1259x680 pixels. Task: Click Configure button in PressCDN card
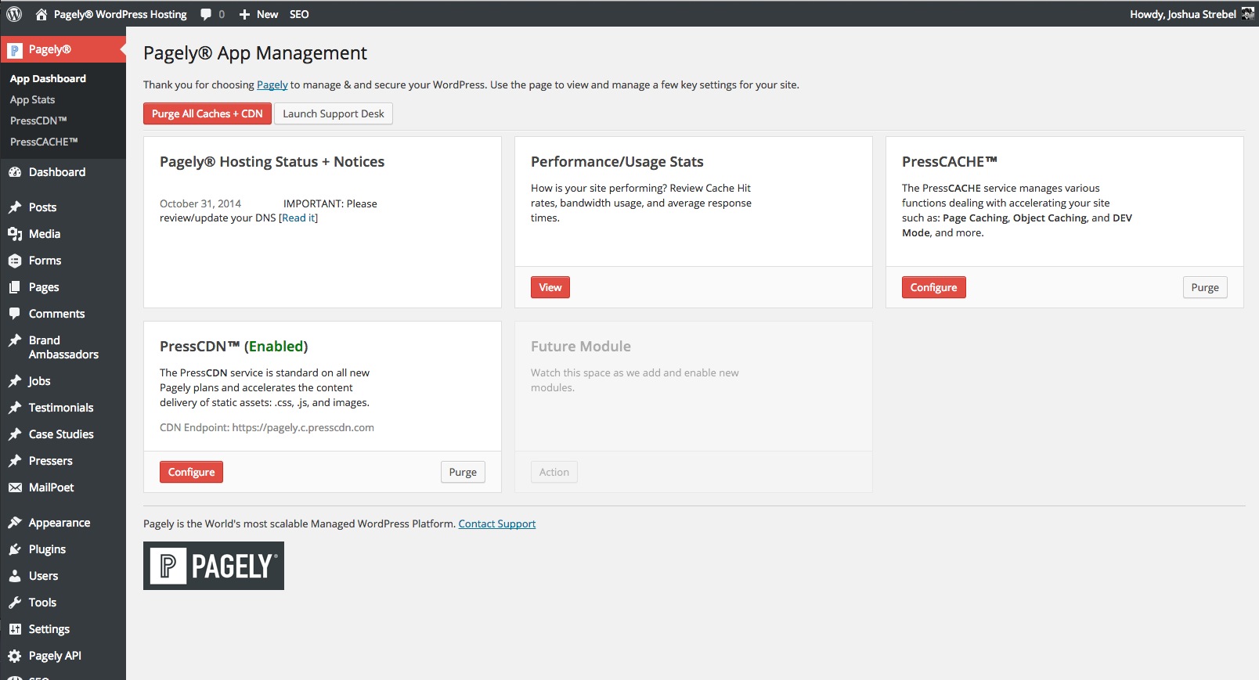191,472
